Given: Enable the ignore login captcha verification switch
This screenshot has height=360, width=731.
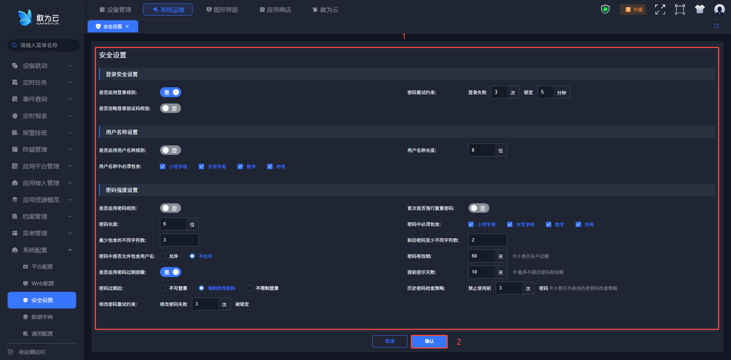Looking at the screenshot, I should [x=170, y=109].
